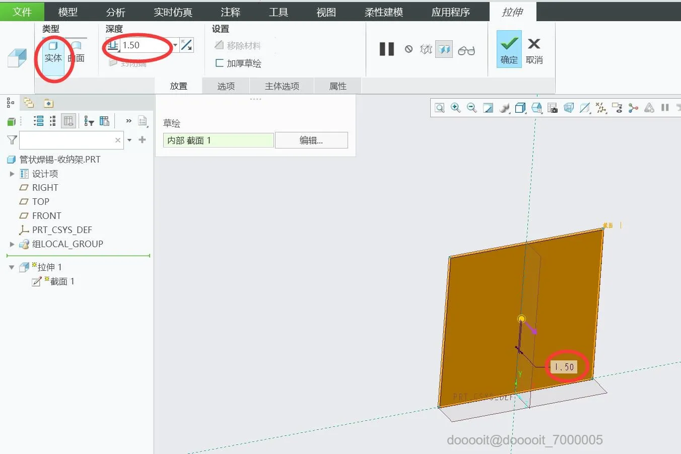
Task: Open the Folder Browser panel icon
Action: (29, 103)
